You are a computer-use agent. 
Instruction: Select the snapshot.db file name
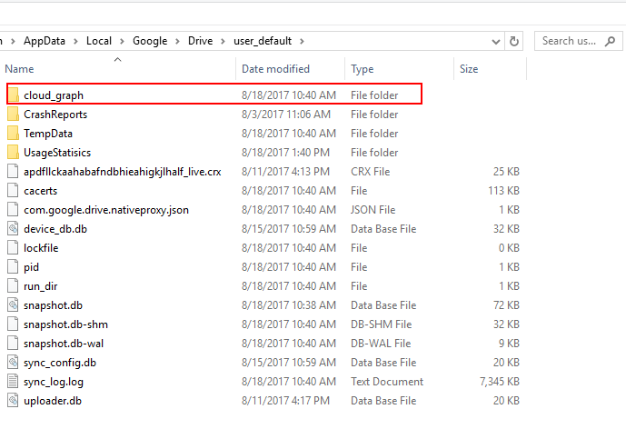53,305
